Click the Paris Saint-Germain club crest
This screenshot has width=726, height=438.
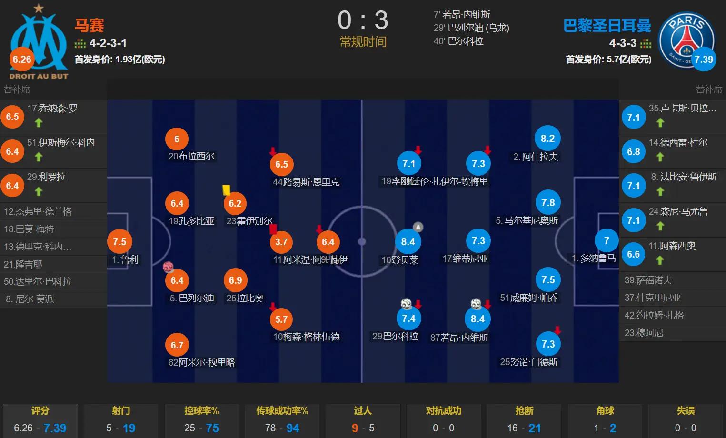(686, 40)
